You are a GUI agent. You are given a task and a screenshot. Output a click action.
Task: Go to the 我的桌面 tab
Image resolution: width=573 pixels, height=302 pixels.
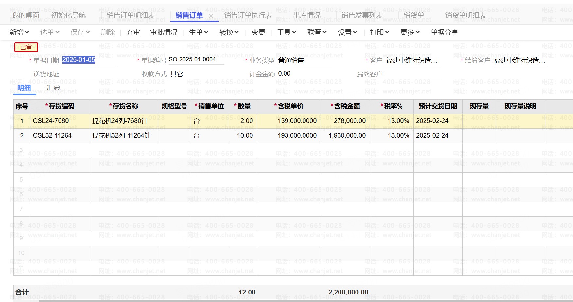[x=25, y=15]
